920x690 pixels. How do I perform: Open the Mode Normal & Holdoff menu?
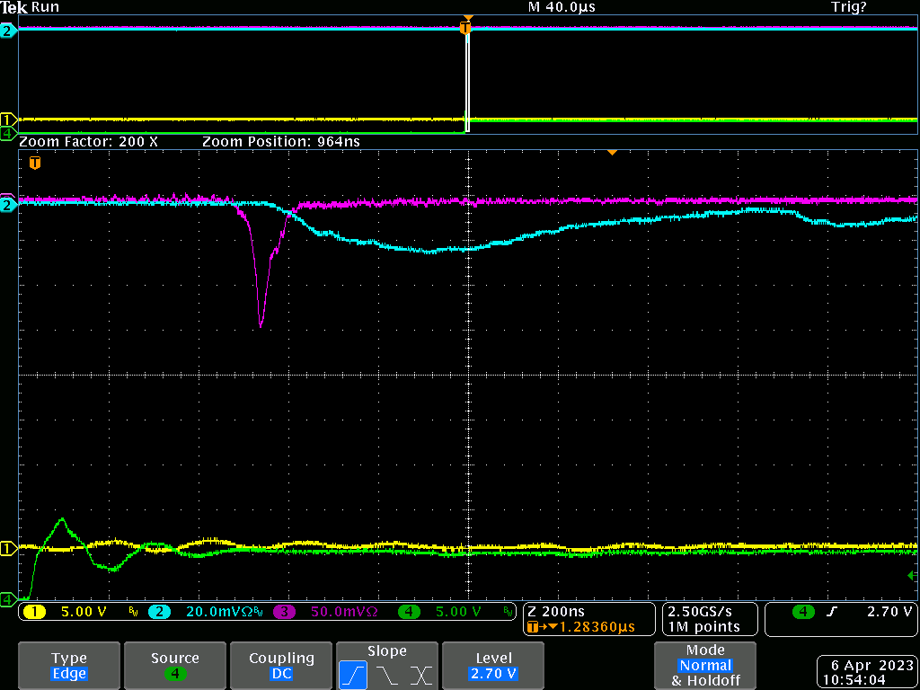pyautogui.click(x=705, y=666)
